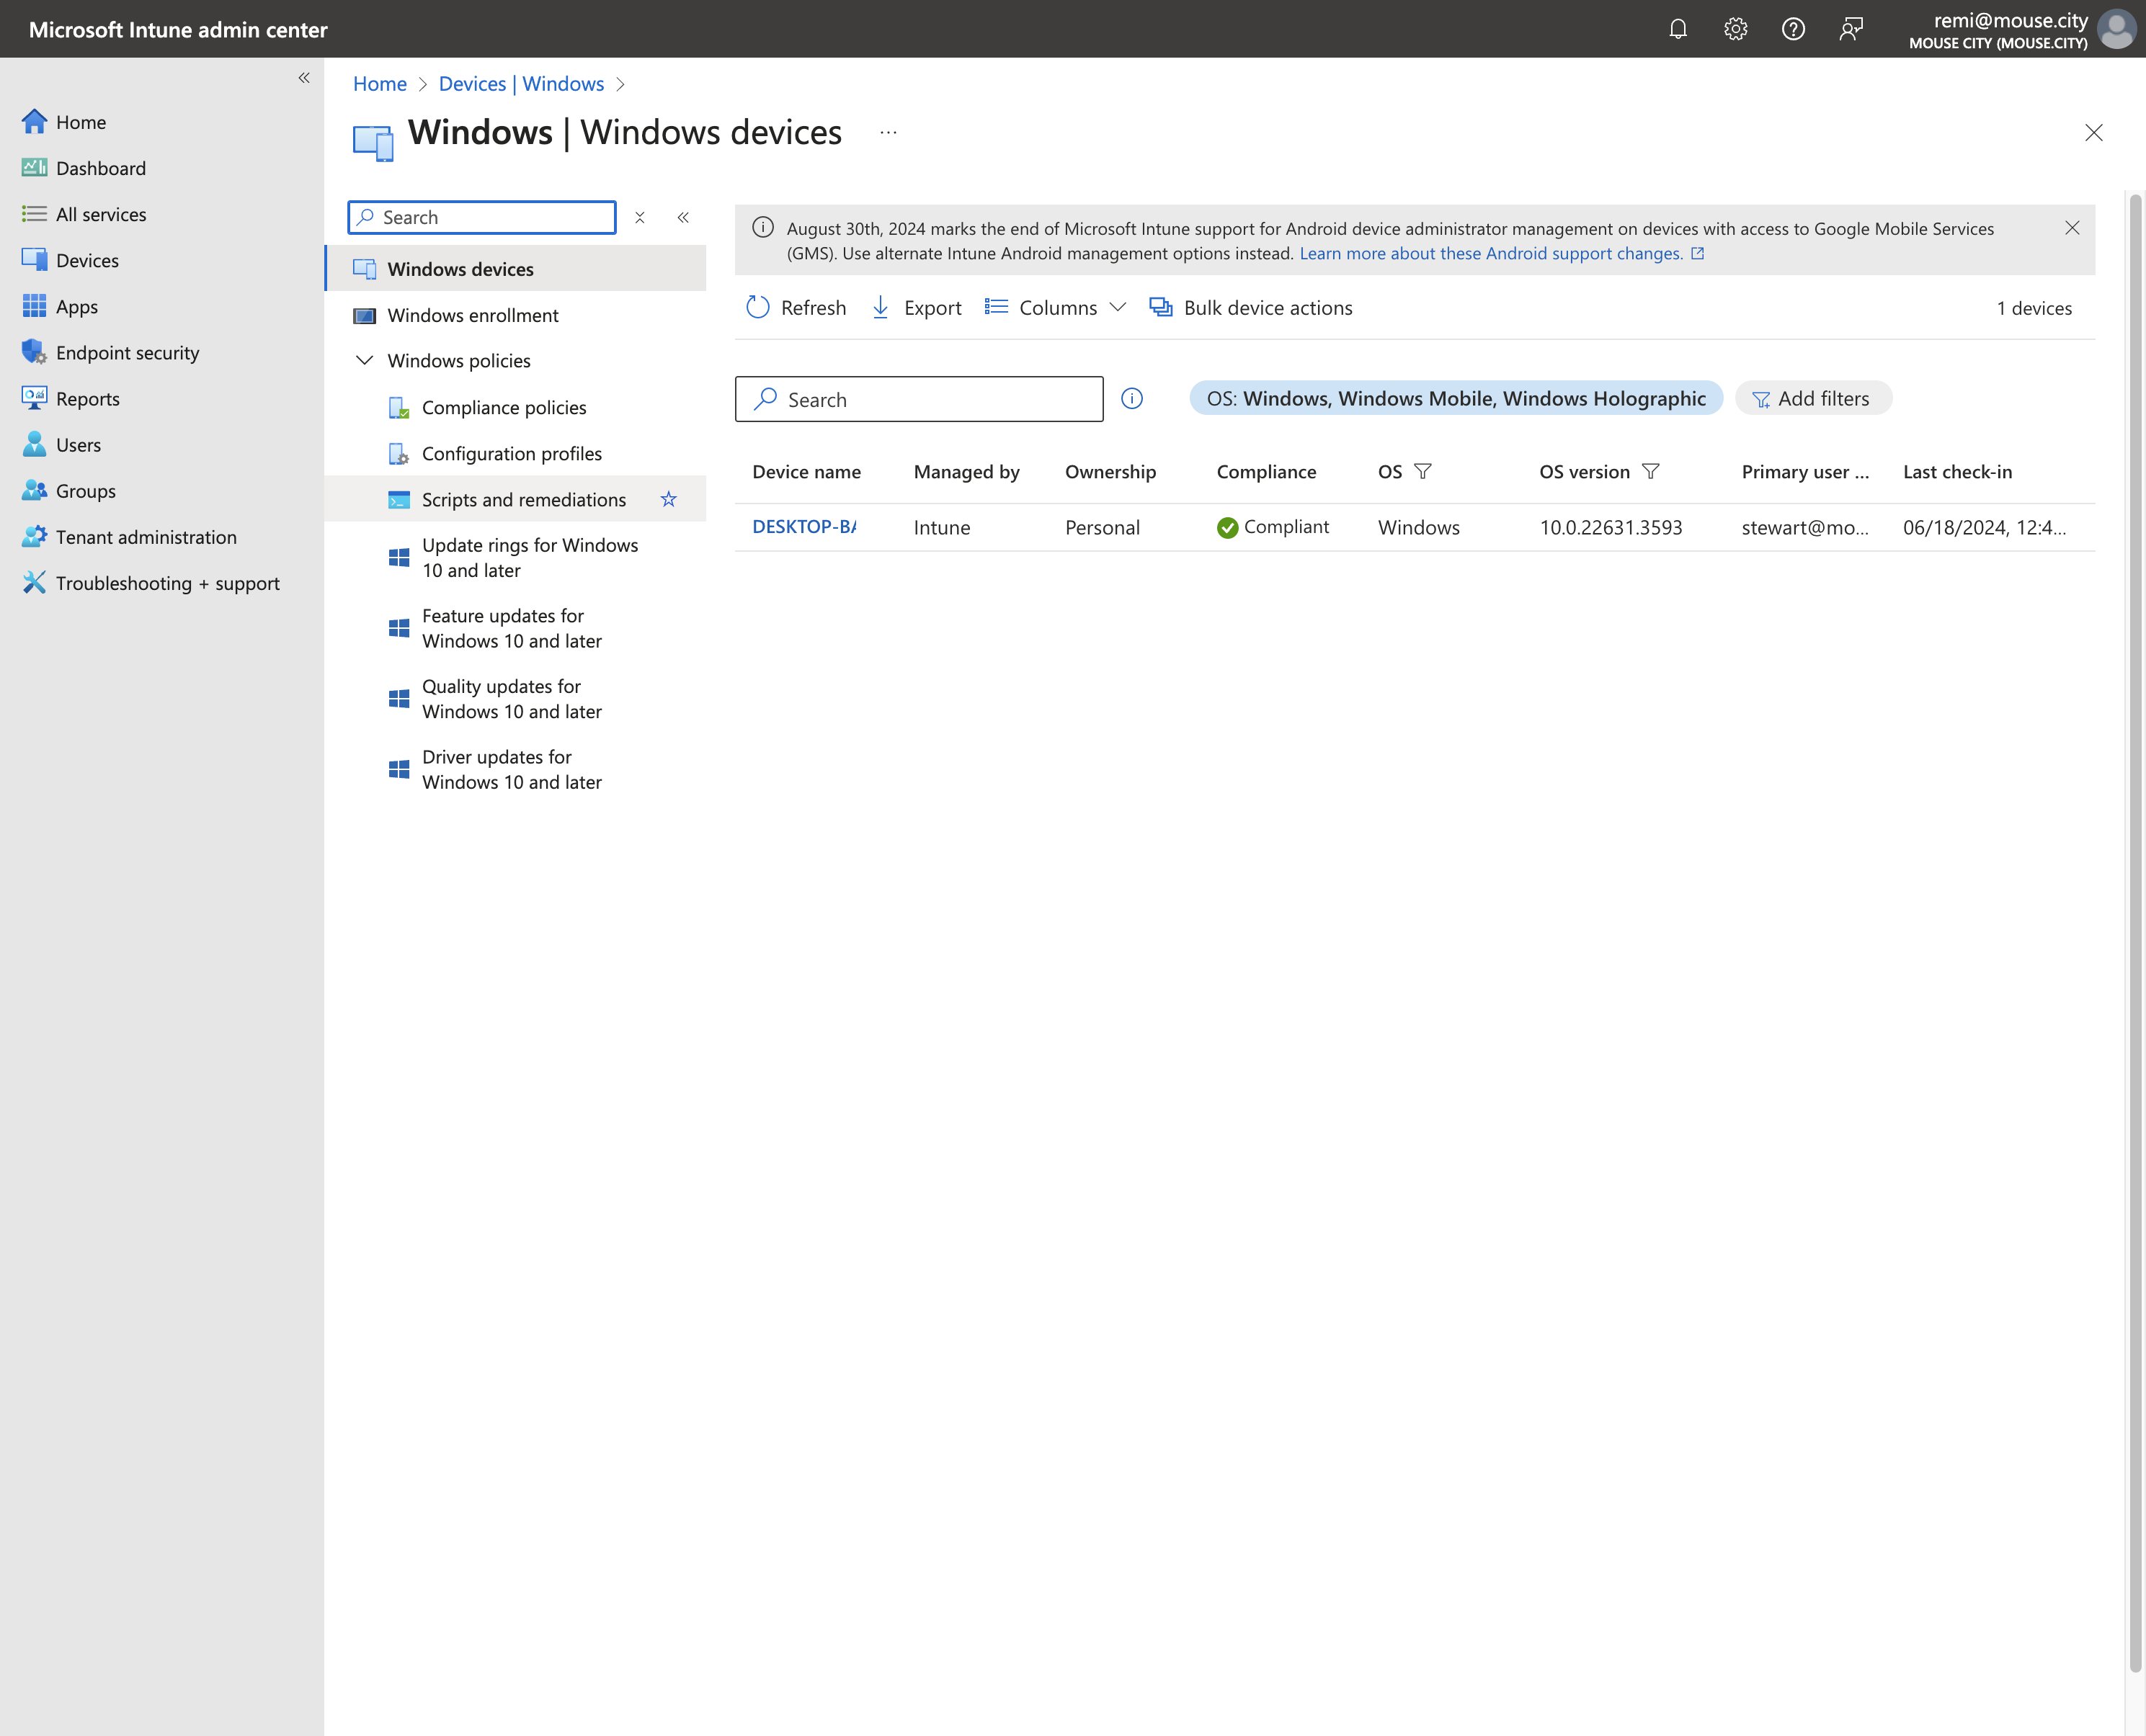Viewport: 2146px width, 1736px height.
Task: Open Configuration profiles
Action: pos(512,453)
